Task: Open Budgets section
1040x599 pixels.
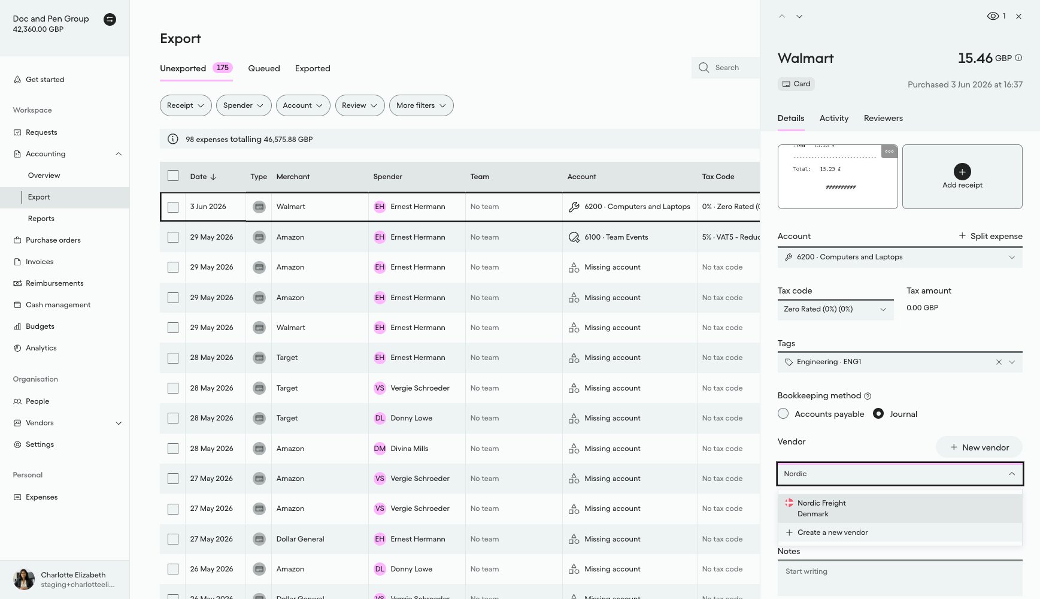Action: coord(40,326)
